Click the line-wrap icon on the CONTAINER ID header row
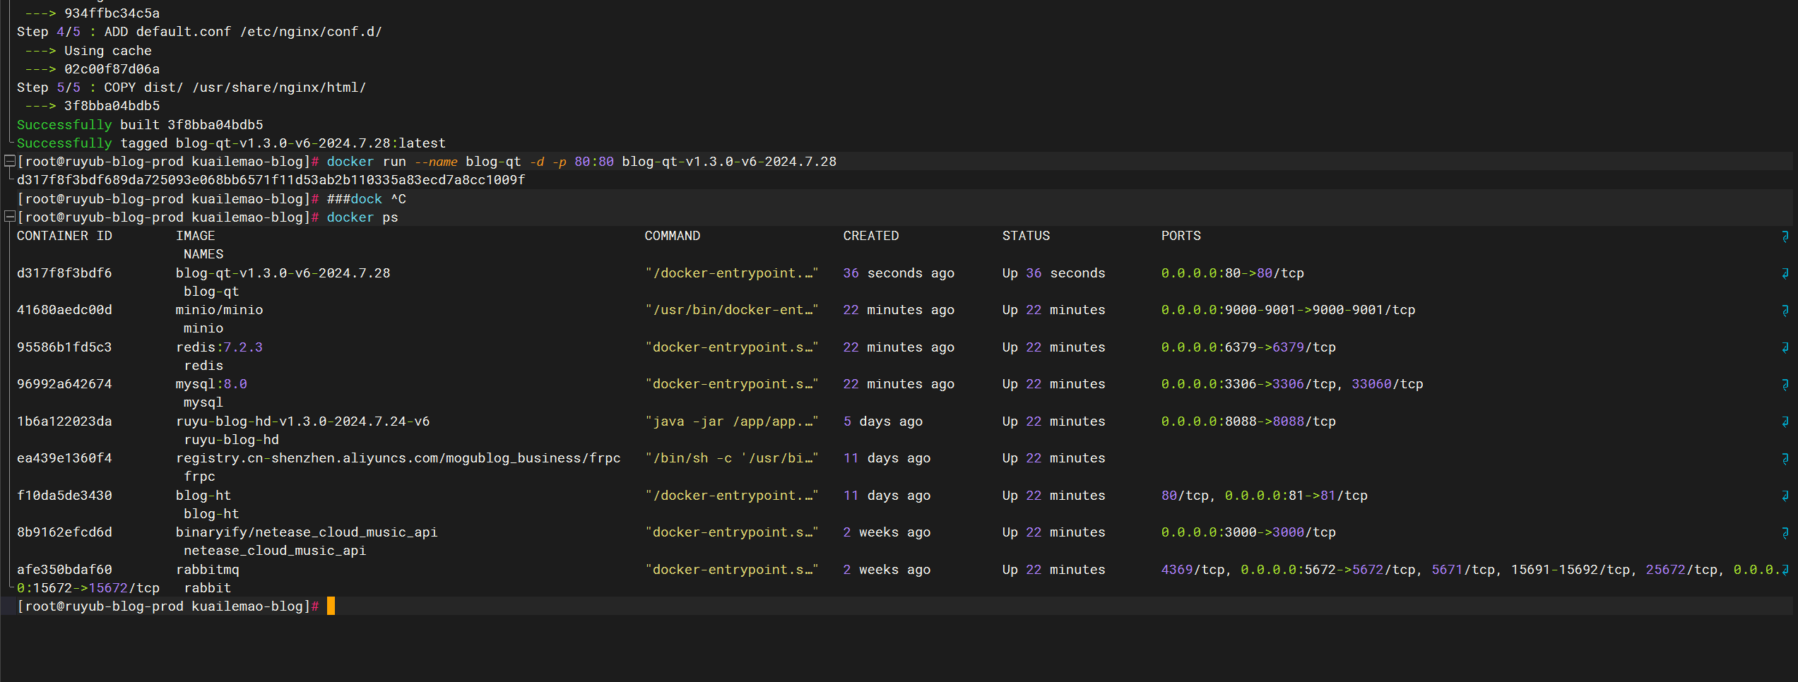 1785,237
